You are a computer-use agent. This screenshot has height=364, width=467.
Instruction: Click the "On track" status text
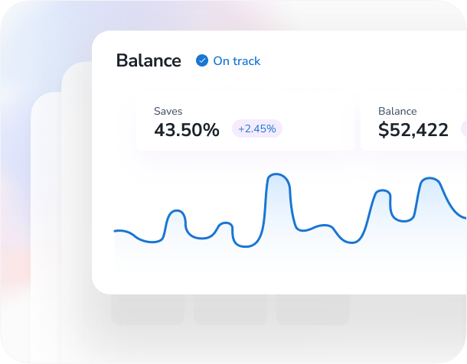pyautogui.click(x=237, y=61)
